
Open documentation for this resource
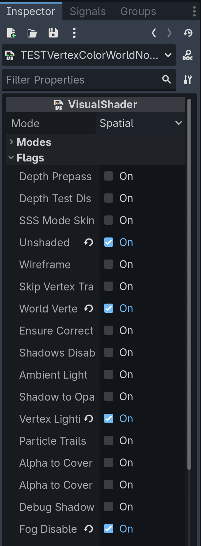[x=188, y=55]
